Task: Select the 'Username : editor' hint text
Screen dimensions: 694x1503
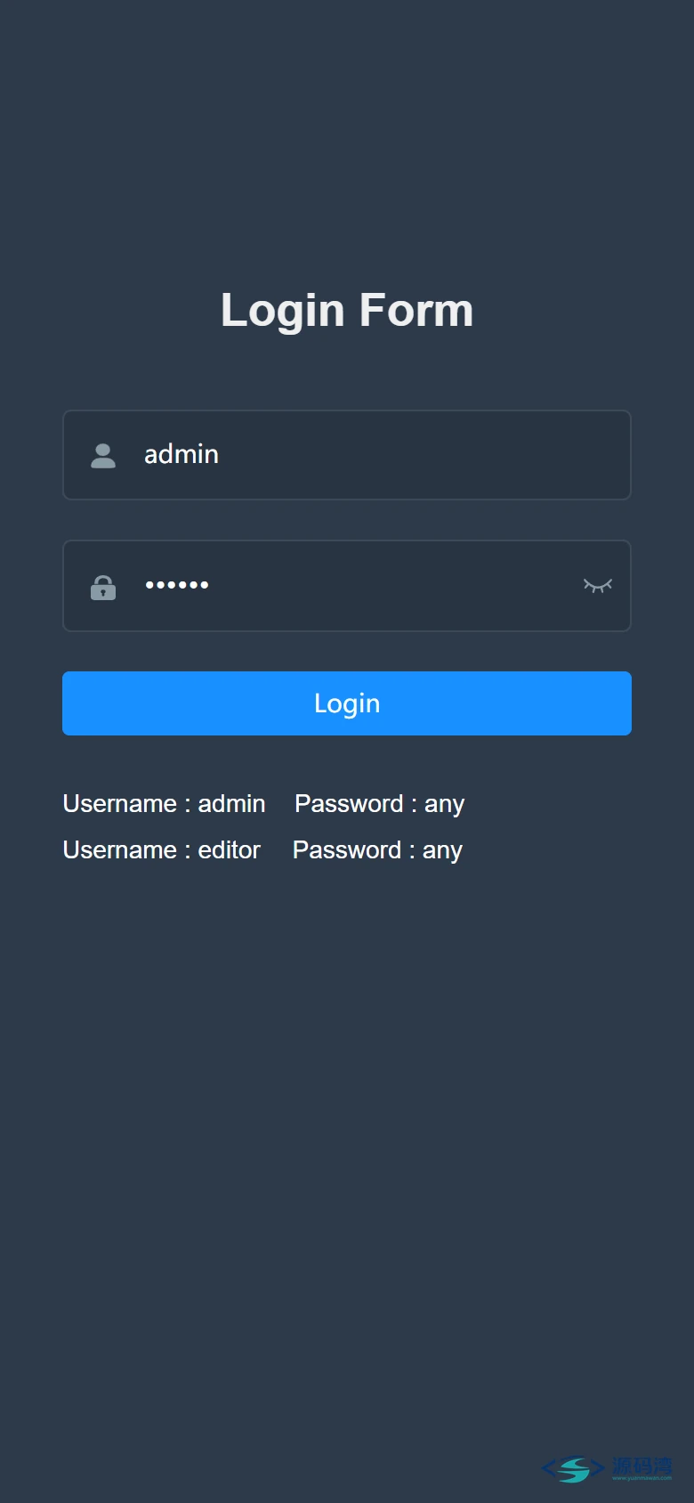Action: pyautogui.click(x=162, y=849)
